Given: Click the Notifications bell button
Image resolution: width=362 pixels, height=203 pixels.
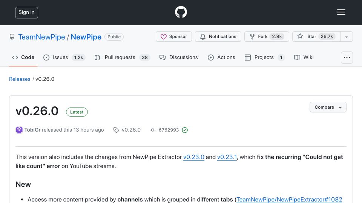Looking at the screenshot, I should click(218, 36).
